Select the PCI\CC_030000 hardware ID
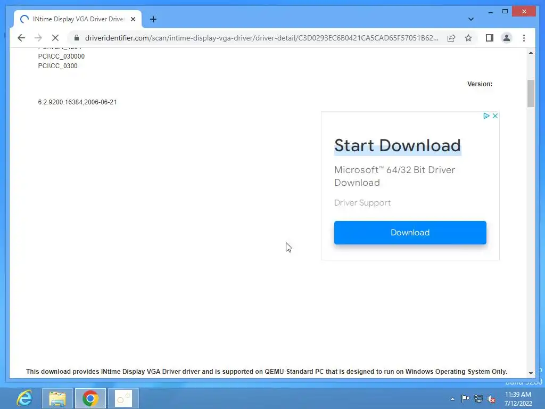Image resolution: width=545 pixels, height=409 pixels. [x=61, y=56]
